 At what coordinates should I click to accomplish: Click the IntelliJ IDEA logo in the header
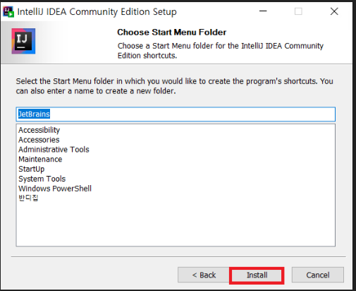point(23,41)
